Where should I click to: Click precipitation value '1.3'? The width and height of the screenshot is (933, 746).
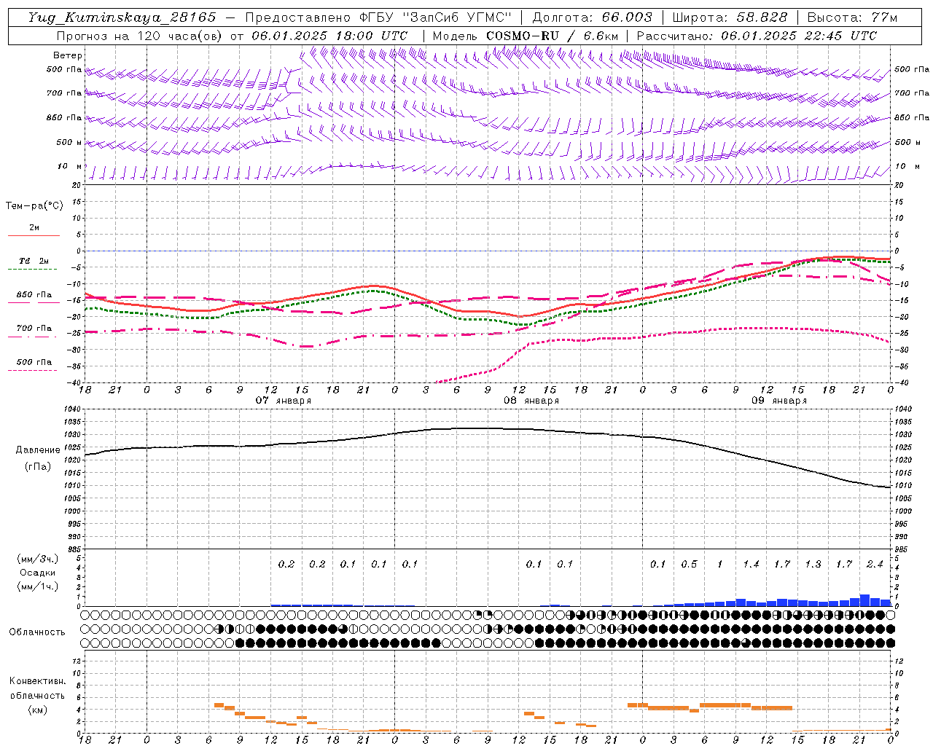click(x=813, y=564)
